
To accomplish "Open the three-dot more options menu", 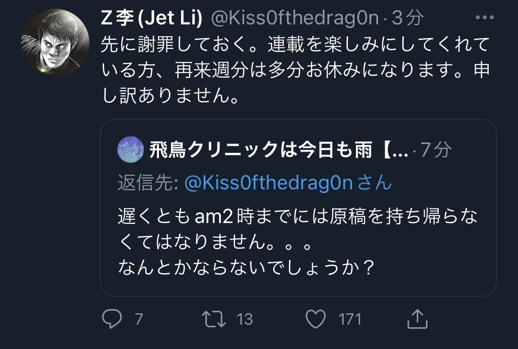I will 484,18.
